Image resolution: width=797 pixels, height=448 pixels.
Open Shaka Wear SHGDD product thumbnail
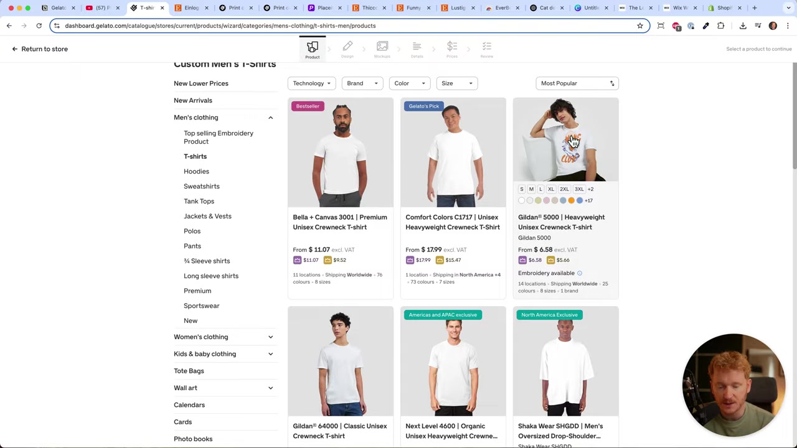pyautogui.click(x=566, y=362)
